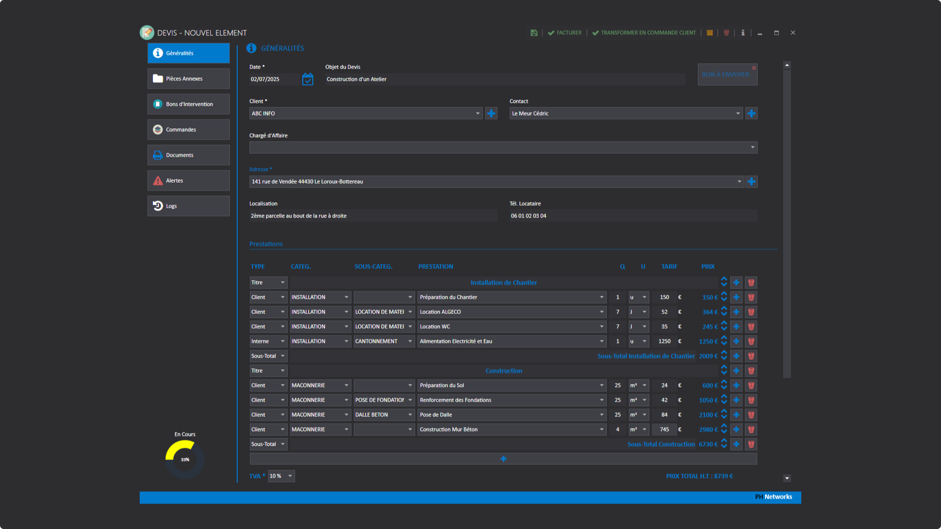Open the Généralités section

[189, 53]
